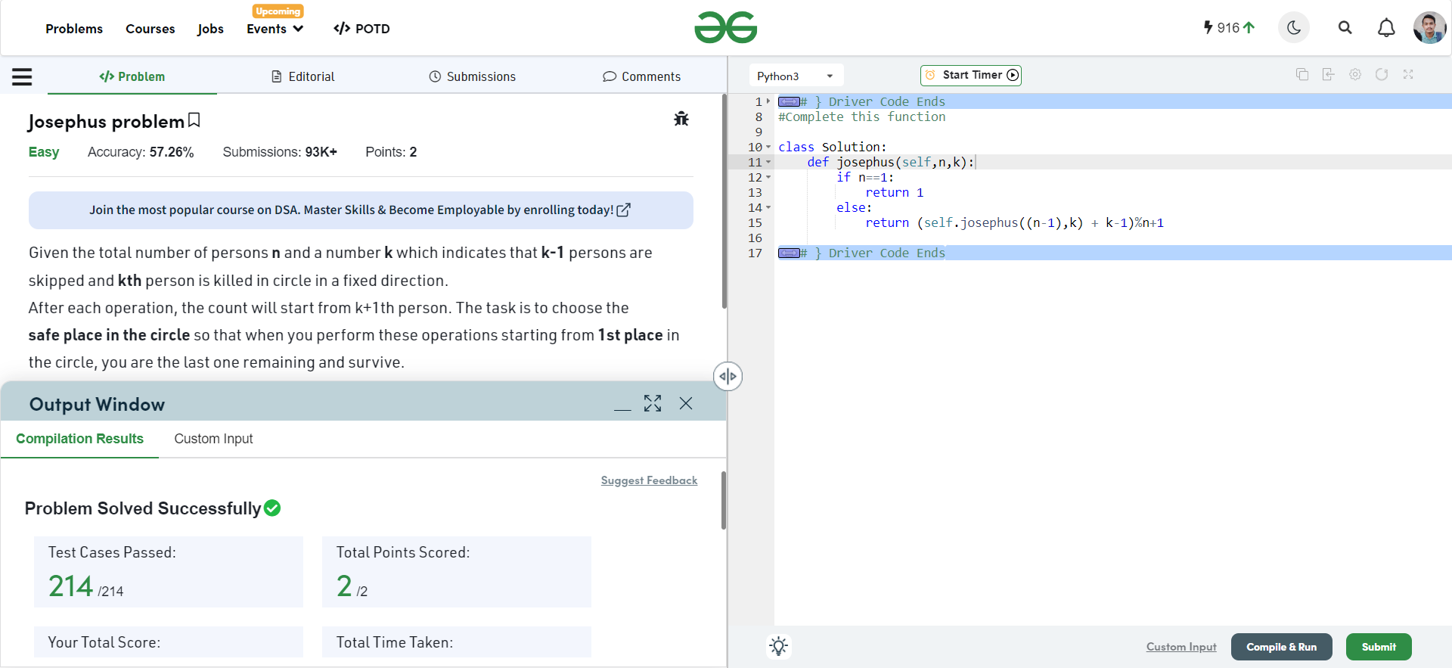The height and width of the screenshot is (668, 1452).
Task: Close the Output Window
Action: pos(686,403)
